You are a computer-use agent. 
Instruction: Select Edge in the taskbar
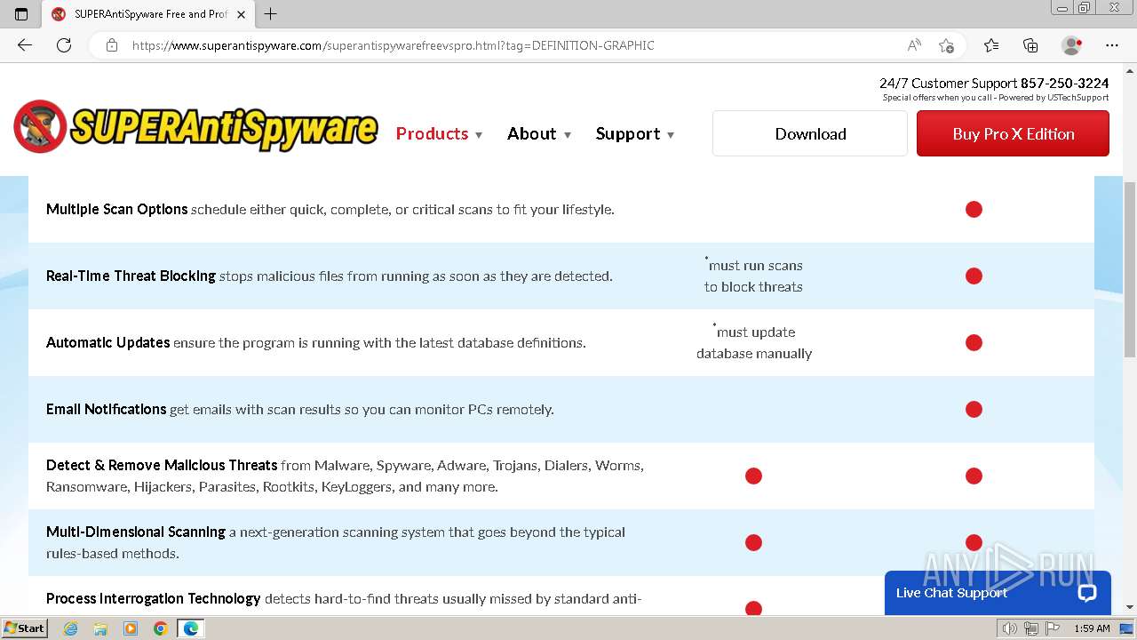191,628
